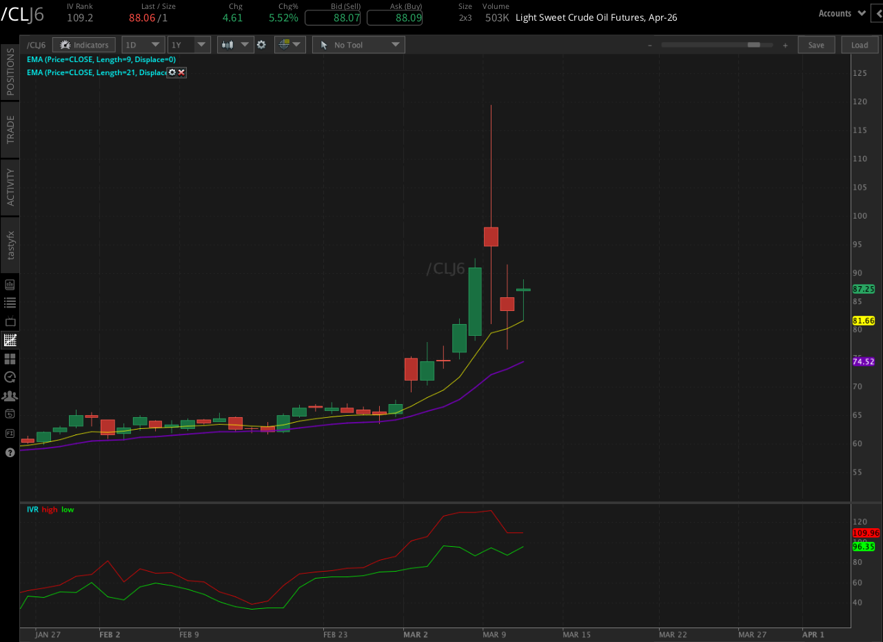Open settings for the Length=21 EMA study

[172, 72]
